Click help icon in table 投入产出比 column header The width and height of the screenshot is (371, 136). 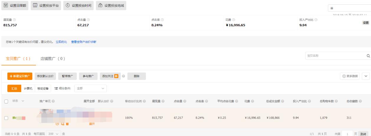(310, 101)
